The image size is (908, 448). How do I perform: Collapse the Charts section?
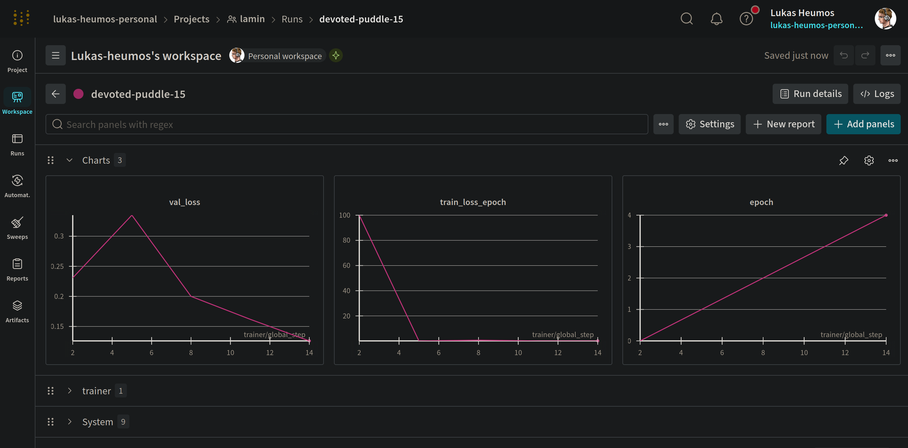pos(70,160)
